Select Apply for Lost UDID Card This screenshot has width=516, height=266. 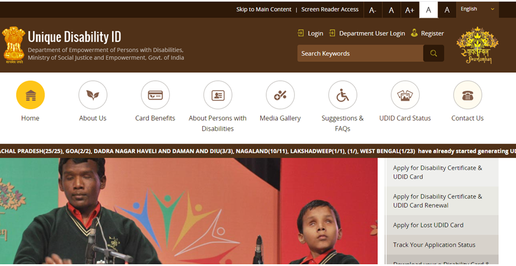pyautogui.click(x=428, y=225)
